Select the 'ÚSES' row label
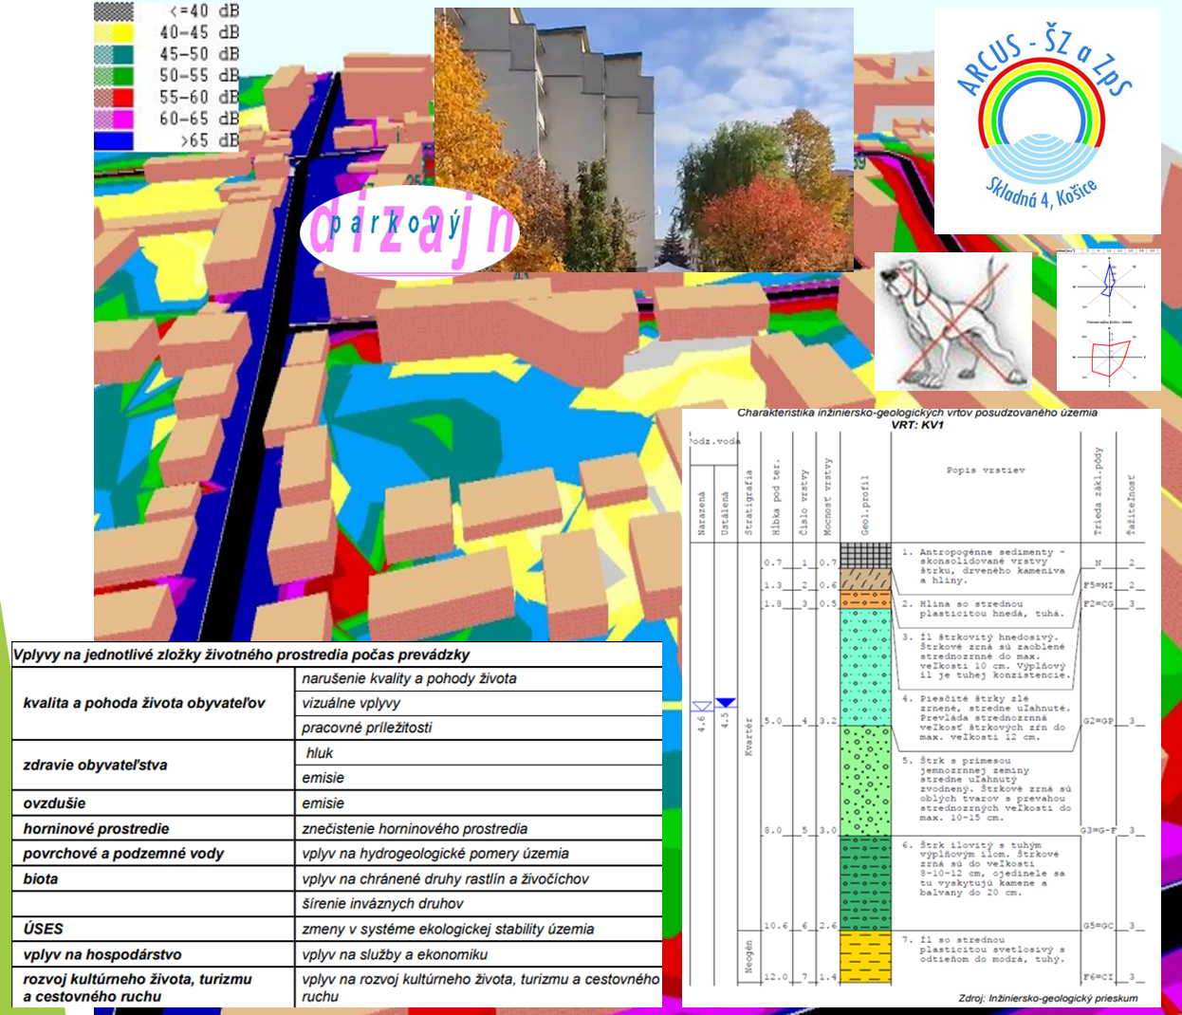The width and height of the screenshot is (1182, 1015). [x=44, y=929]
